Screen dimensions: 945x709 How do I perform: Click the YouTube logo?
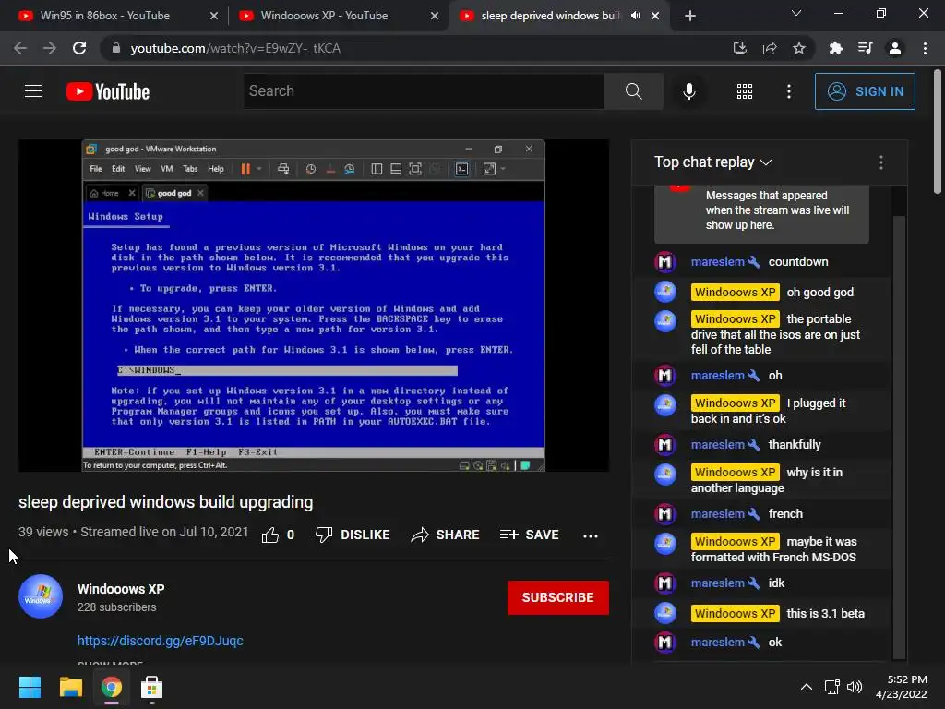pos(108,91)
